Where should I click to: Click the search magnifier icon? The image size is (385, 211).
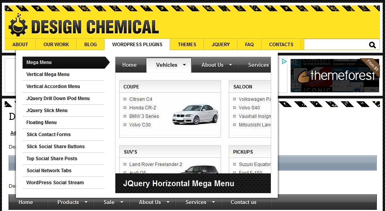point(372,45)
